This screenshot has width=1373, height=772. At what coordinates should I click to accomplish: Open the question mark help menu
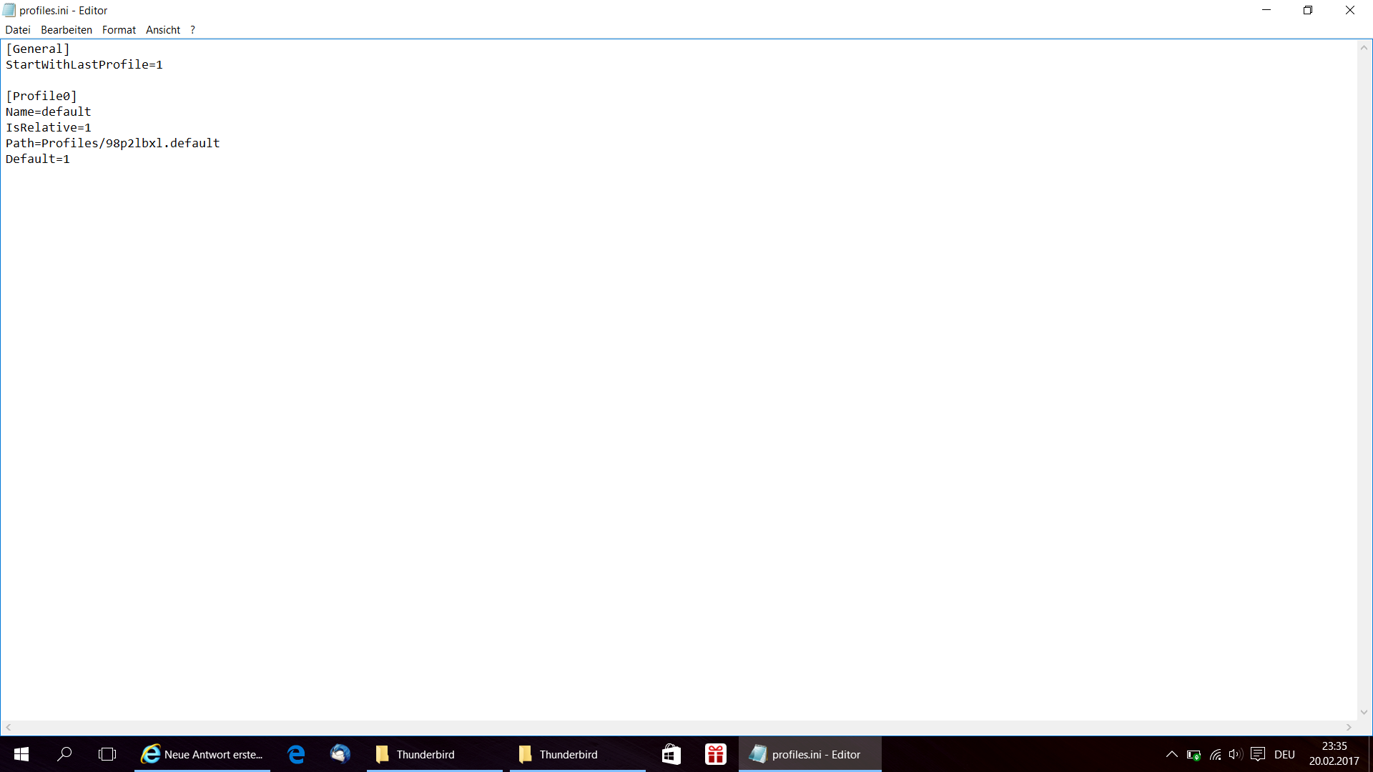point(192,30)
